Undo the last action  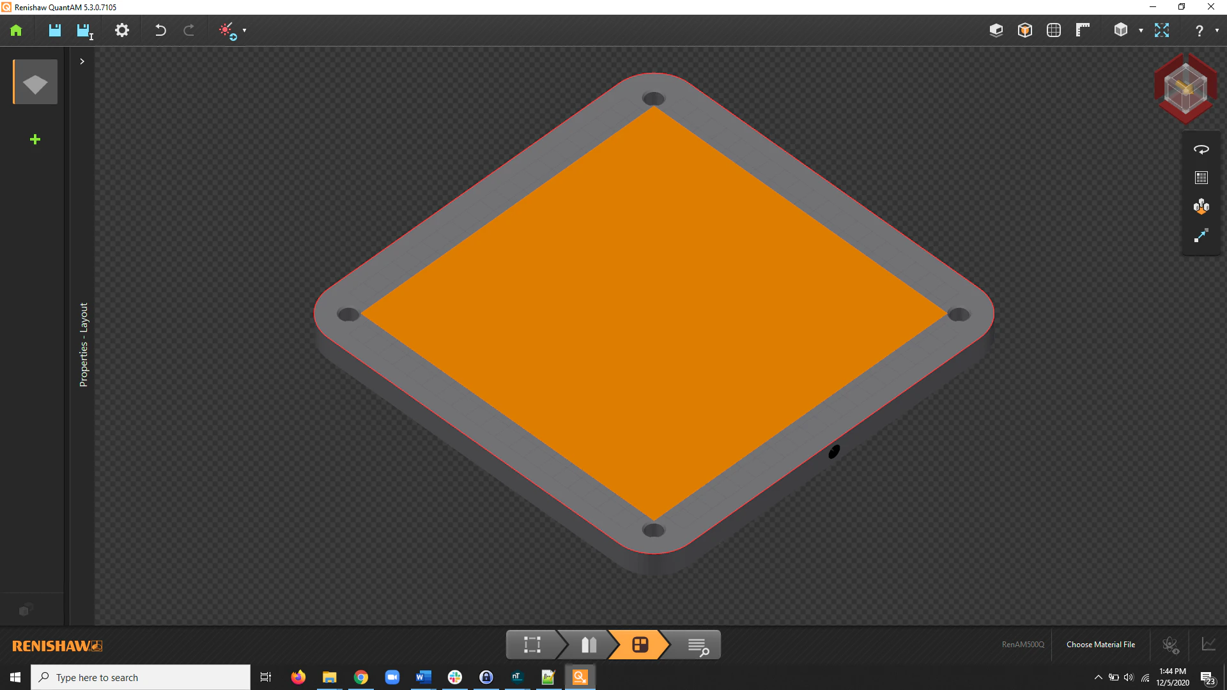(160, 30)
